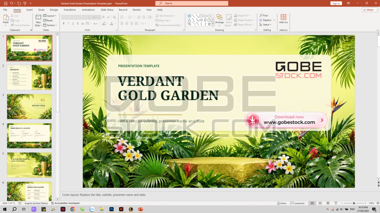The image size is (380, 213).
Task: Click the spell check status icon
Action: 20,203
